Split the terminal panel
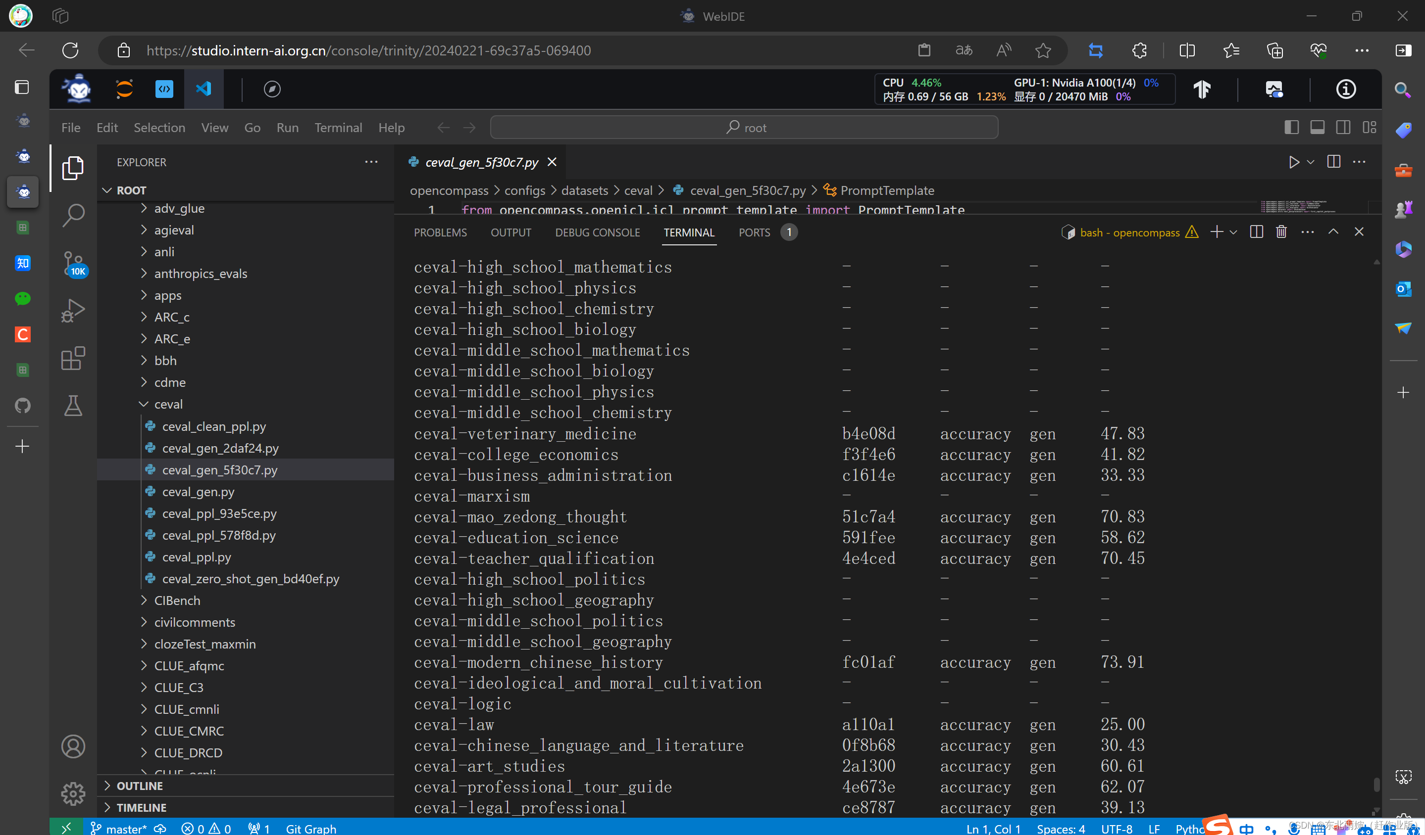 pyautogui.click(x=1256, y=232)
